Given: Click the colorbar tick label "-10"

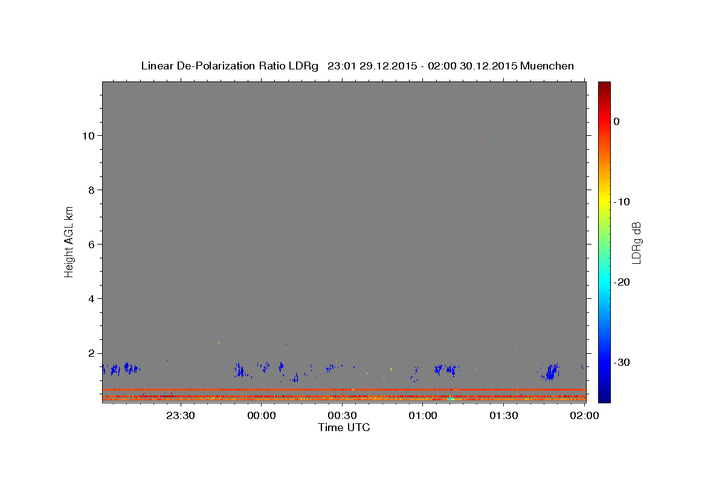Looking at the screenshot, I should coord(622,202).
